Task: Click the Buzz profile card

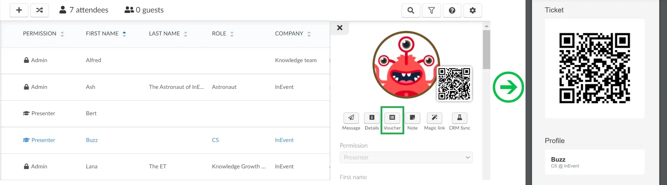Action: 595,162
